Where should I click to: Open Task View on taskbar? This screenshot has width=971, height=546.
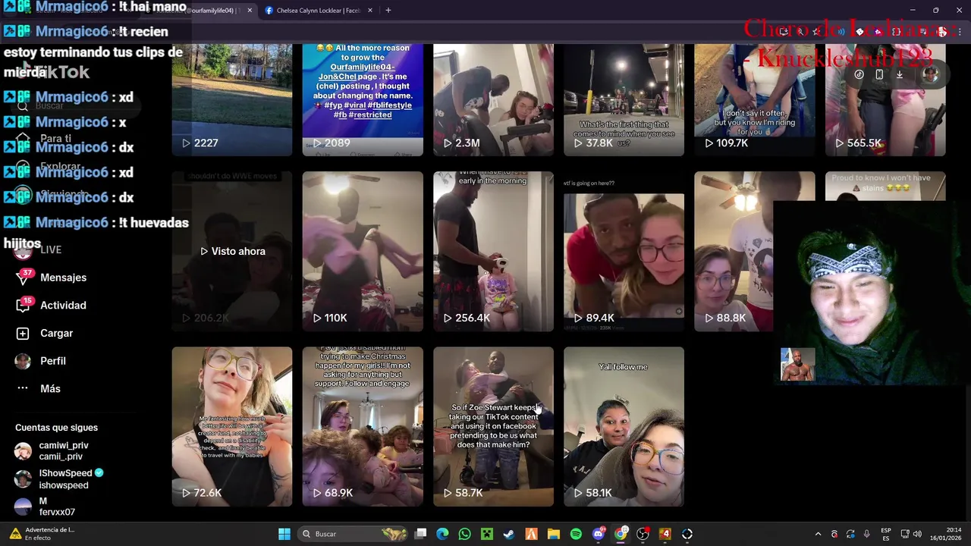(421, 534)
